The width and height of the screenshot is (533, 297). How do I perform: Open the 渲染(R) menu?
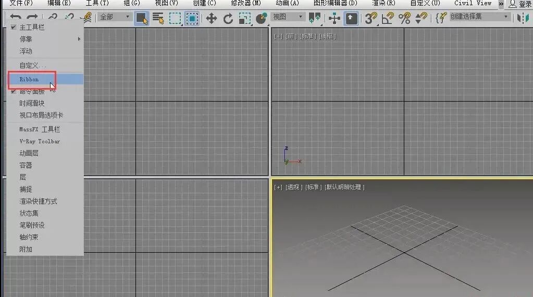(x=384, y=4)
